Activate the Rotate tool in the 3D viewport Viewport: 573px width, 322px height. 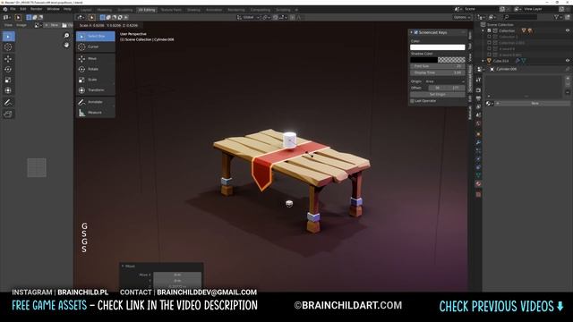click(x=96, y=69)
